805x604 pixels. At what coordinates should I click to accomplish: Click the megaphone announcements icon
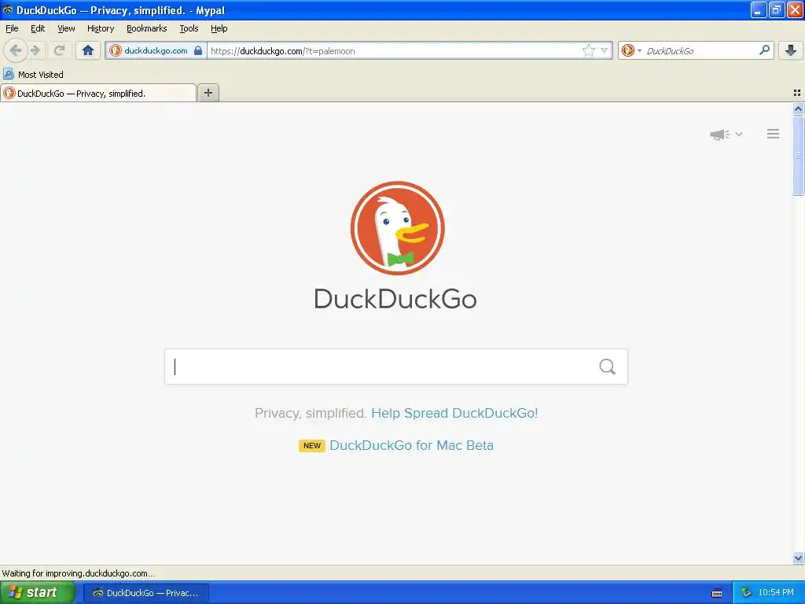pyautogui.click(x=720, y=134)
